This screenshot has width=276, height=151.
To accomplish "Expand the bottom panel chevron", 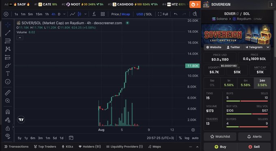I will click(x=197, y=147).
